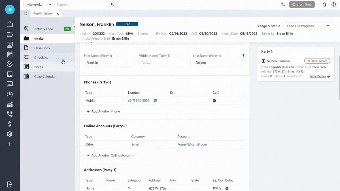340x191 pixels.
Task: Open the help question mark icon
Action: tap(333, 5)
